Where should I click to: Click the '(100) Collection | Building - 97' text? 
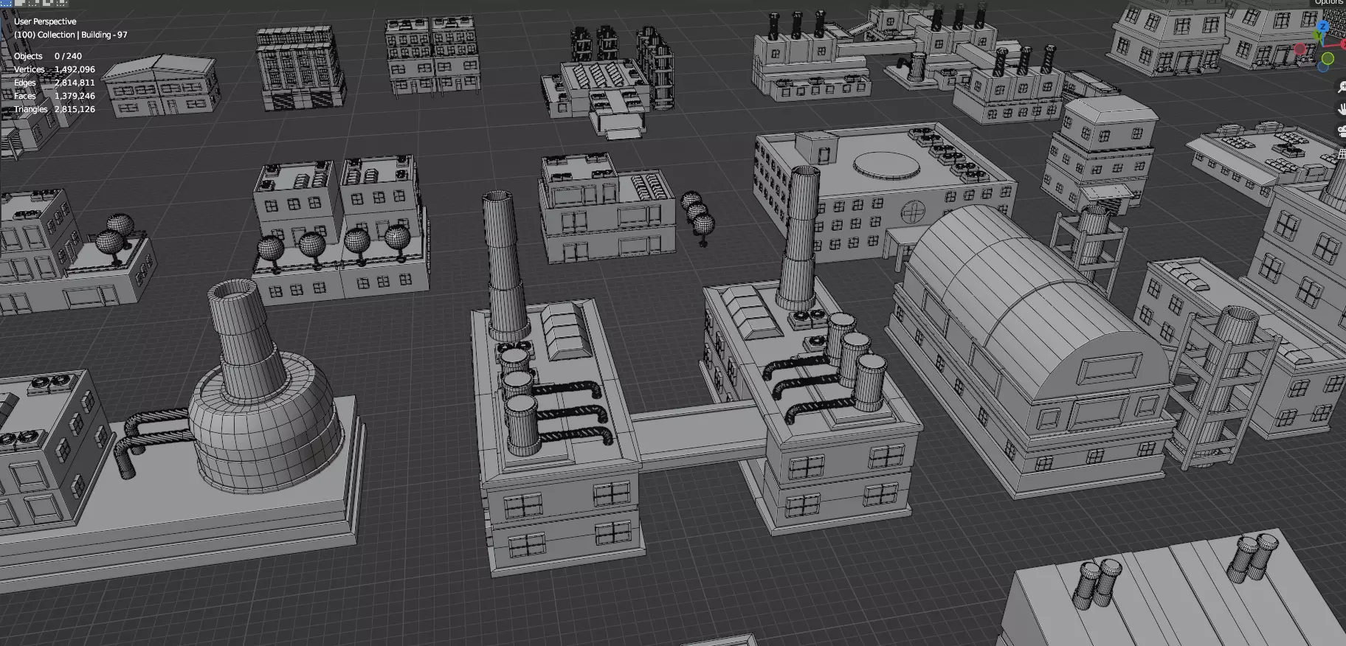[x=71, y=35]
